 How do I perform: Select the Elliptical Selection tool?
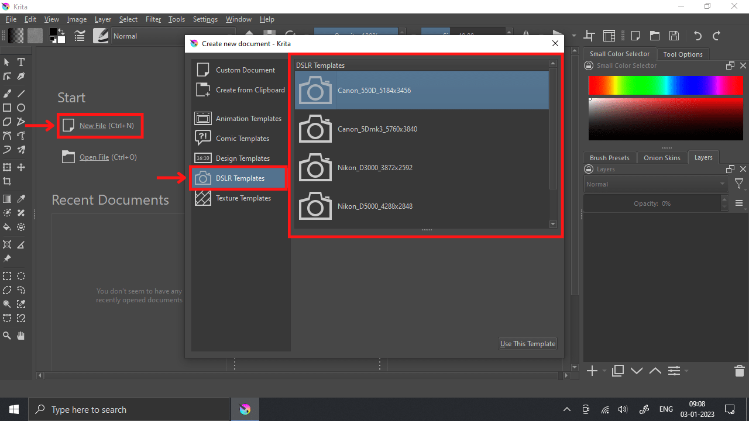tap(21, 276)
